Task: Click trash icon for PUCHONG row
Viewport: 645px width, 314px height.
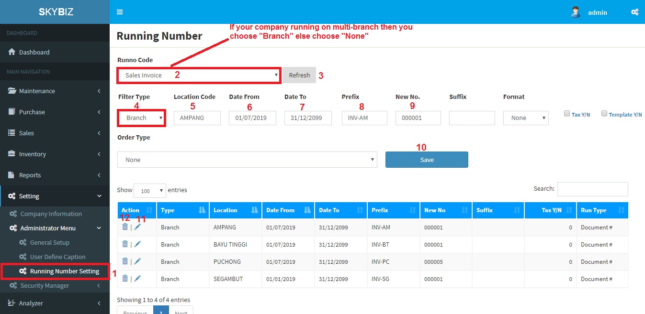Action: pyautogui.click(x=125, y=261)
